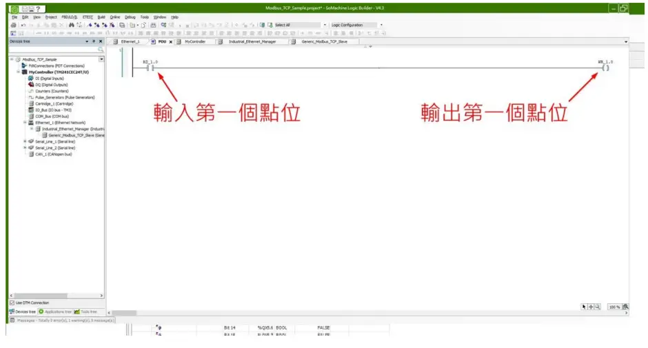Select the pointer tool in editor corner
This screenshot has width=648, height=348.
click(x=584, y=307)
